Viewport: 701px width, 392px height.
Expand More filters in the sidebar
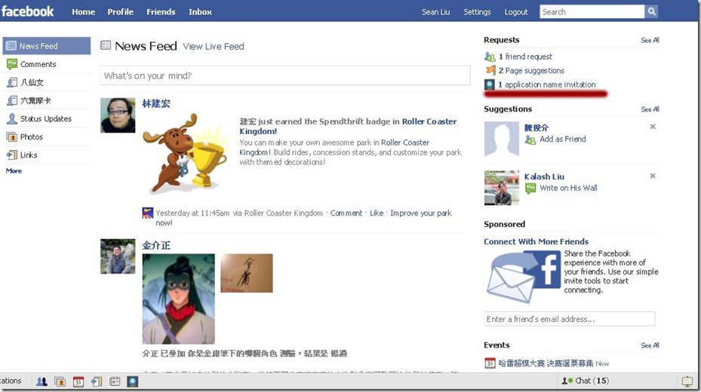14,170
